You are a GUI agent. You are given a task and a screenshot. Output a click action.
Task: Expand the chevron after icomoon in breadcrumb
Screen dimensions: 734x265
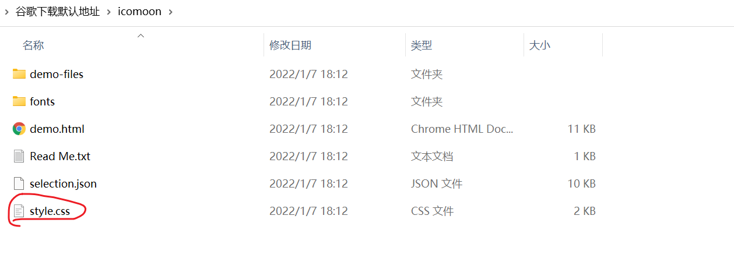click(x=171, y=12)
